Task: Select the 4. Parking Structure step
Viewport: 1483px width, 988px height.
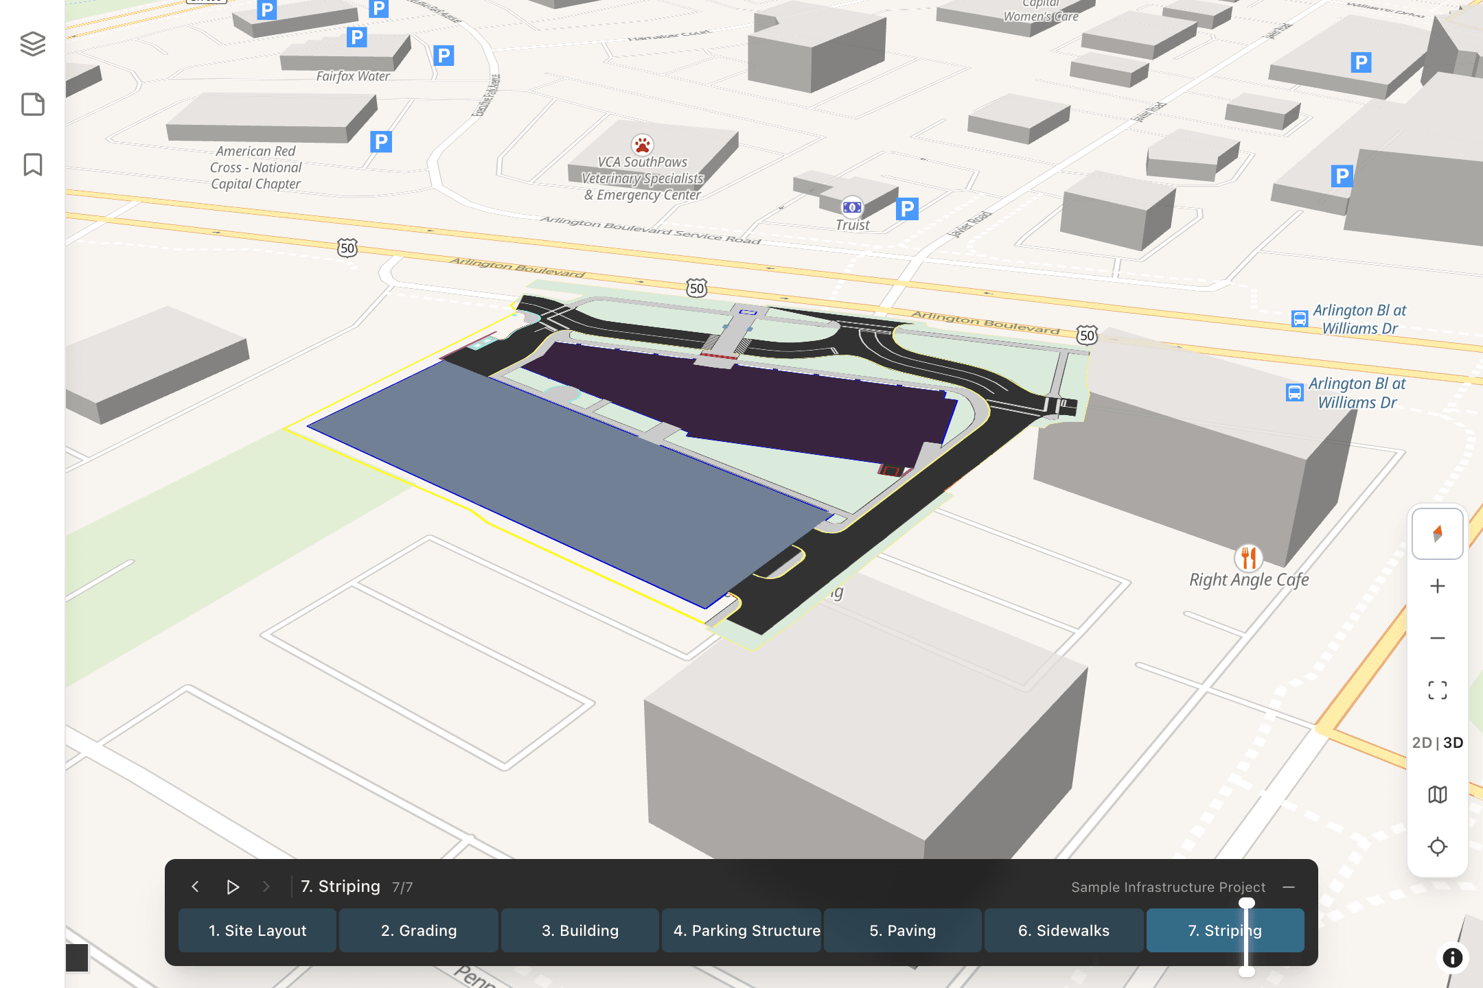Action: pos(741,930)
